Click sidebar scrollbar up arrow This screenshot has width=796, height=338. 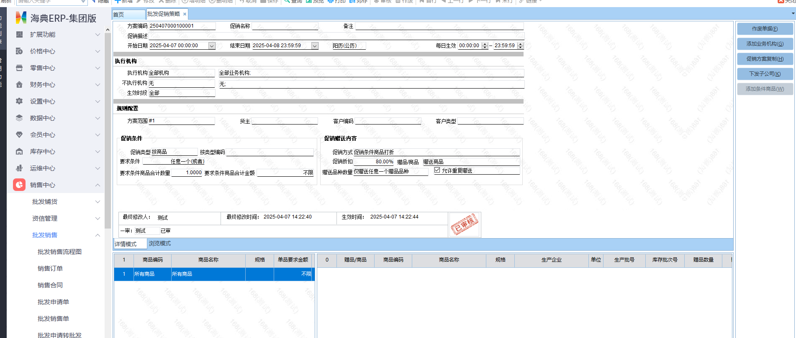[x=108, y=30]
